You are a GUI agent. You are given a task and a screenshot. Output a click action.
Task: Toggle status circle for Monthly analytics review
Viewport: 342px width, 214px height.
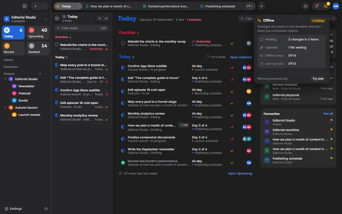tap(123, 115)
